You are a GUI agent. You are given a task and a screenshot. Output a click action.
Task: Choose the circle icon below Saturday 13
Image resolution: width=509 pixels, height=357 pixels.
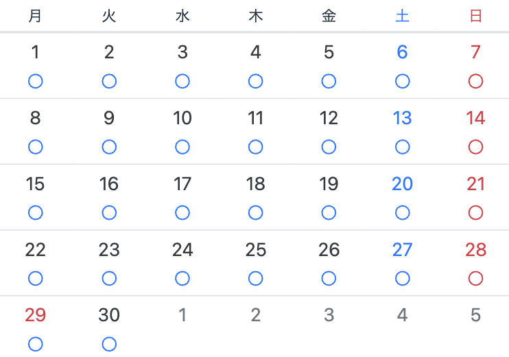(x=403, y=147)
